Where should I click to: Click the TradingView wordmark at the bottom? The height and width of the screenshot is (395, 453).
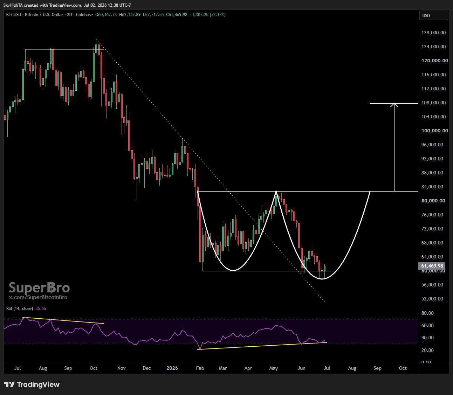coord(38,384)
